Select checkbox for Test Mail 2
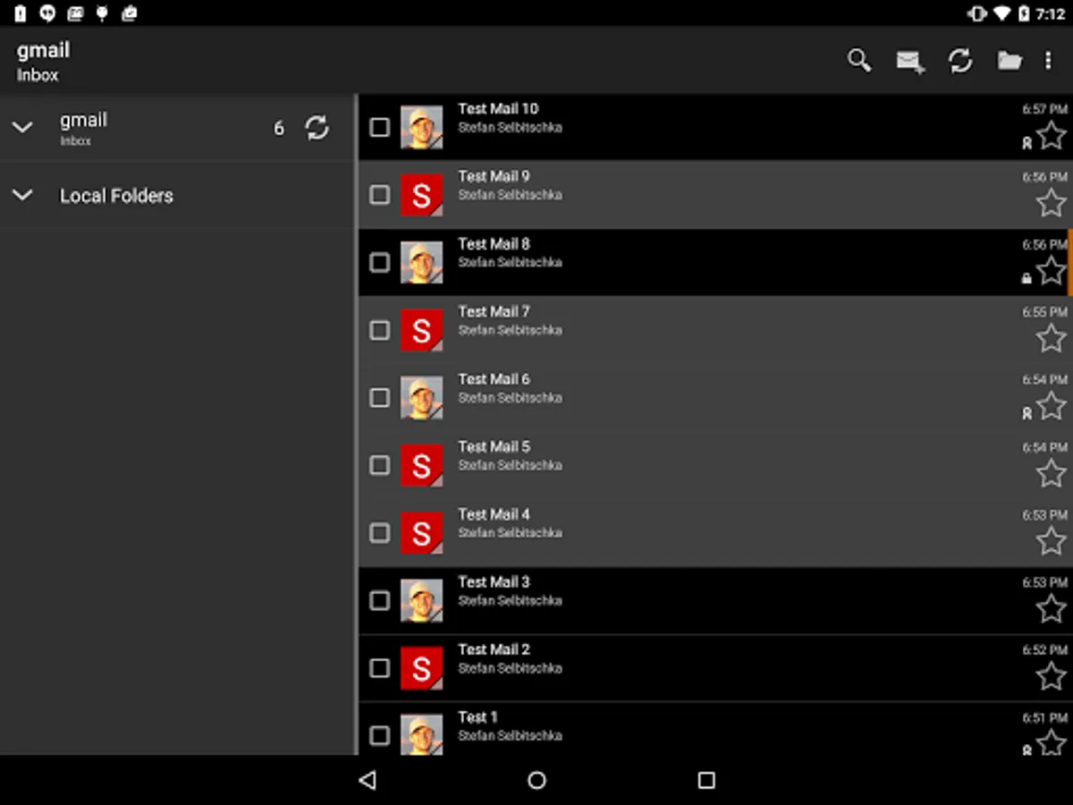This screenshot has width=1073, height=805. pyautogui.click(x=380, y=668)
